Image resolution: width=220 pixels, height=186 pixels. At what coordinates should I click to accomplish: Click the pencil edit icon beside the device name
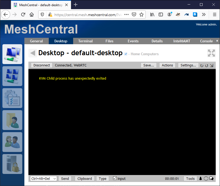tap(126, 54)
